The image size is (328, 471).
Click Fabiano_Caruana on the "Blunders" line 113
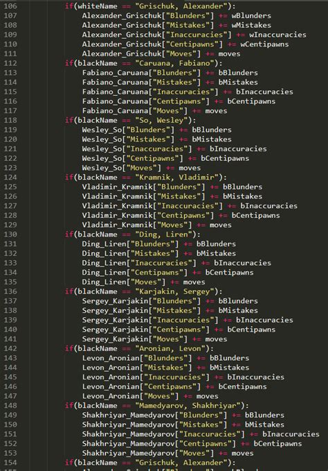click(115, 73)
